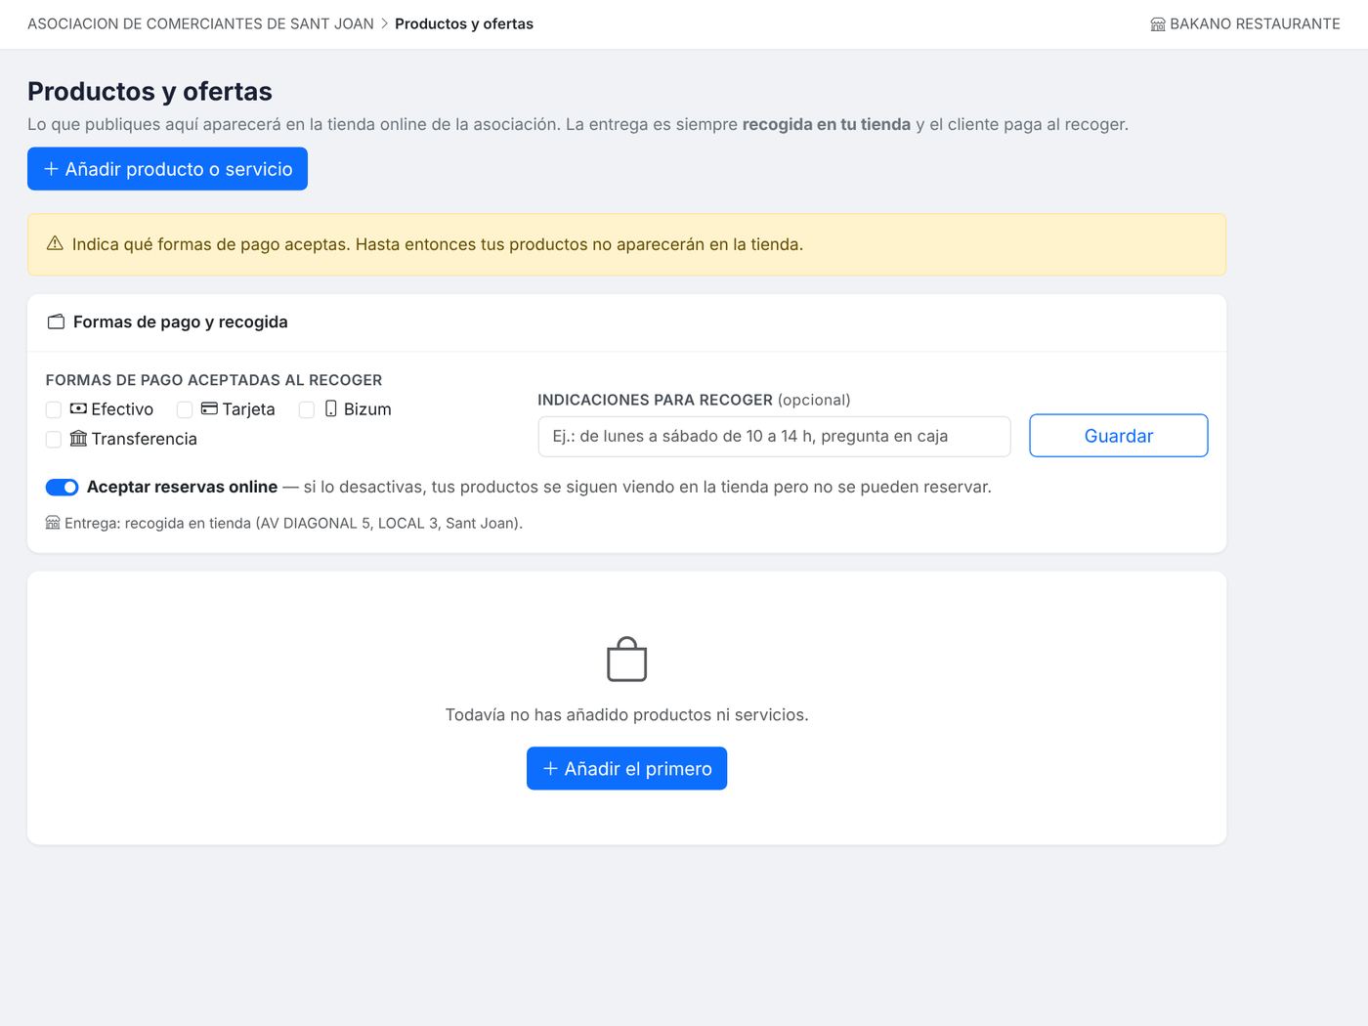
Task: Save settings with the Guardar button
Action: [1118, 436]
